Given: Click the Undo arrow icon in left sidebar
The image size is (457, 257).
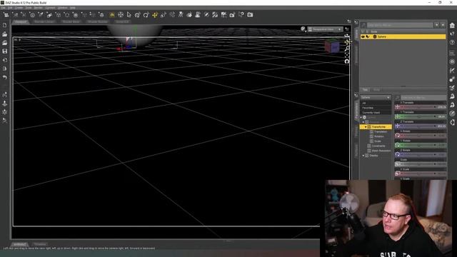Looking at the screenshot, I should click(5, 77).
